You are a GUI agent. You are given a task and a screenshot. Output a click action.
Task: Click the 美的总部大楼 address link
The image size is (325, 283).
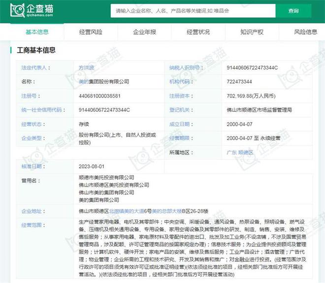[x=167, y=211]
